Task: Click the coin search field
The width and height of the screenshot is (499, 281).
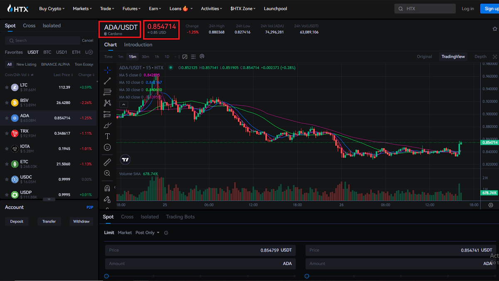Action: pyautogui.click(x=42, y=40)
